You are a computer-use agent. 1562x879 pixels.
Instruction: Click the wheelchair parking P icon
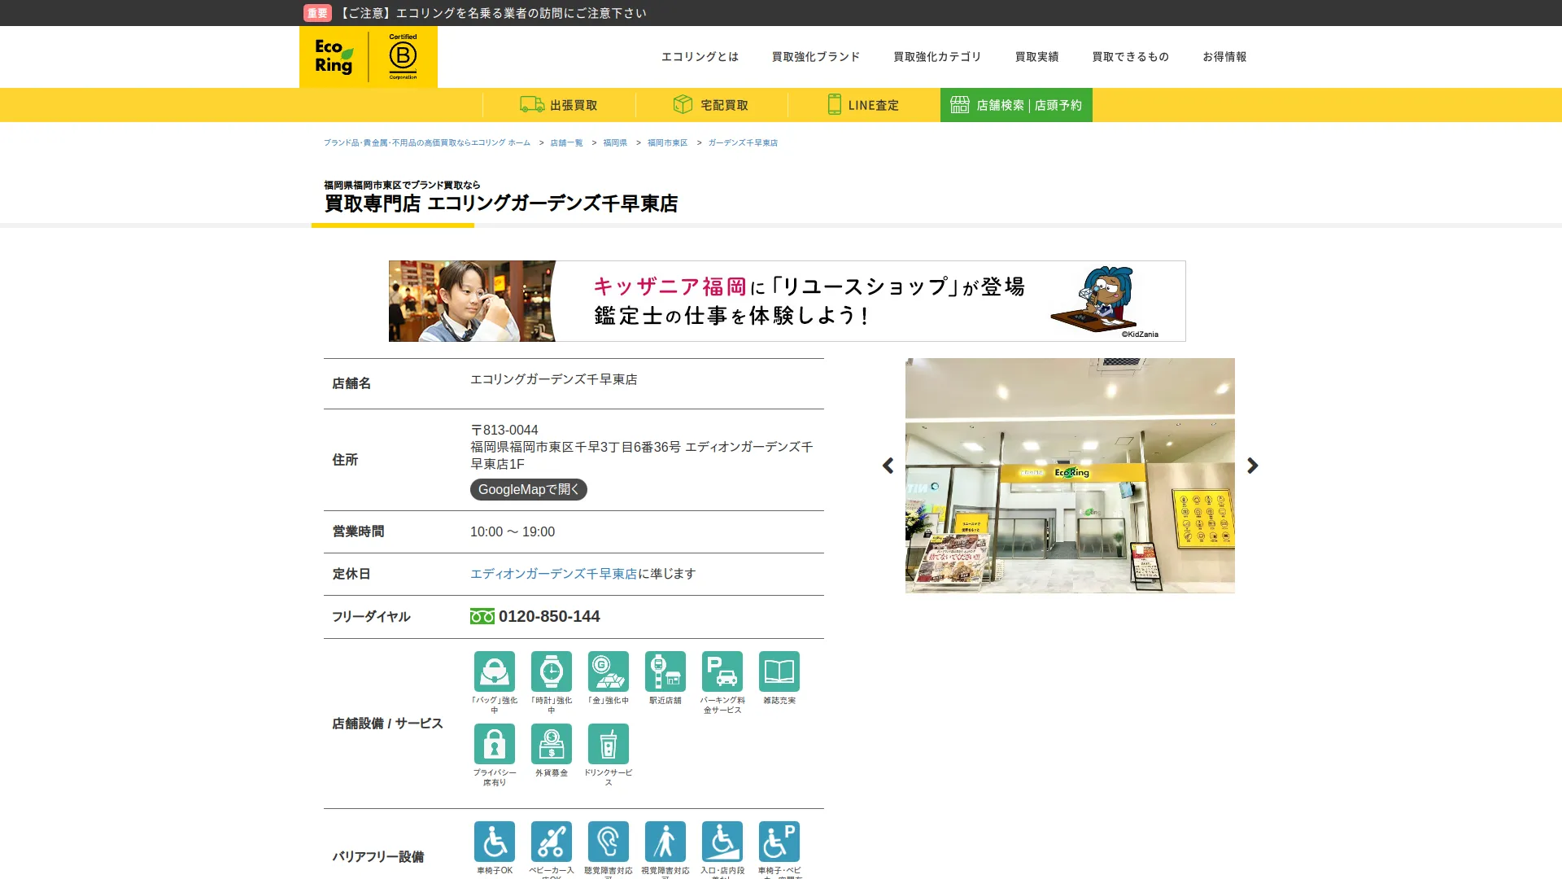(779, 842)
